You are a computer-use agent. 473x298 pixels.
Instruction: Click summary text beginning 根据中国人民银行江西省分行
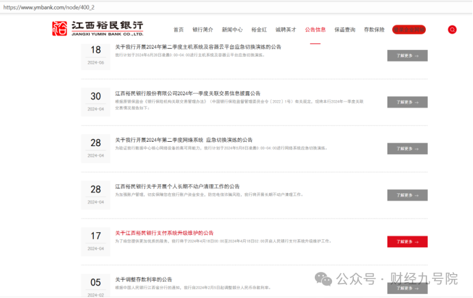pos(193,288)
